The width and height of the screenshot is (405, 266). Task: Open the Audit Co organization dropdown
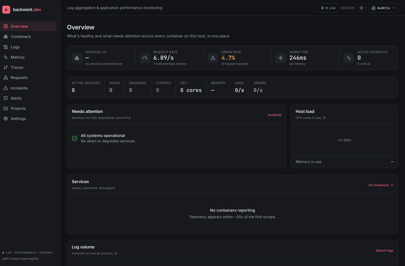tap(383, 8)
